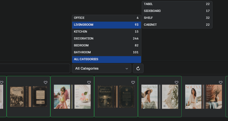228x121 pixels.
Task: Select BEDROOM in category list
Action: (106, 45)
